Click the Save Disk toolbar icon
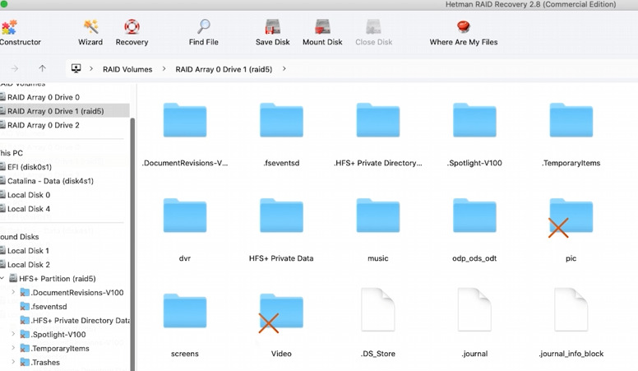The image size is (638, 371). pos(273,27)
